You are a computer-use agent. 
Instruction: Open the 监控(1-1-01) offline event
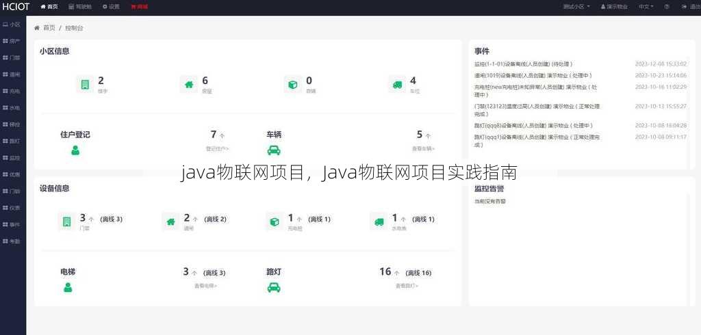pos(523,64)
